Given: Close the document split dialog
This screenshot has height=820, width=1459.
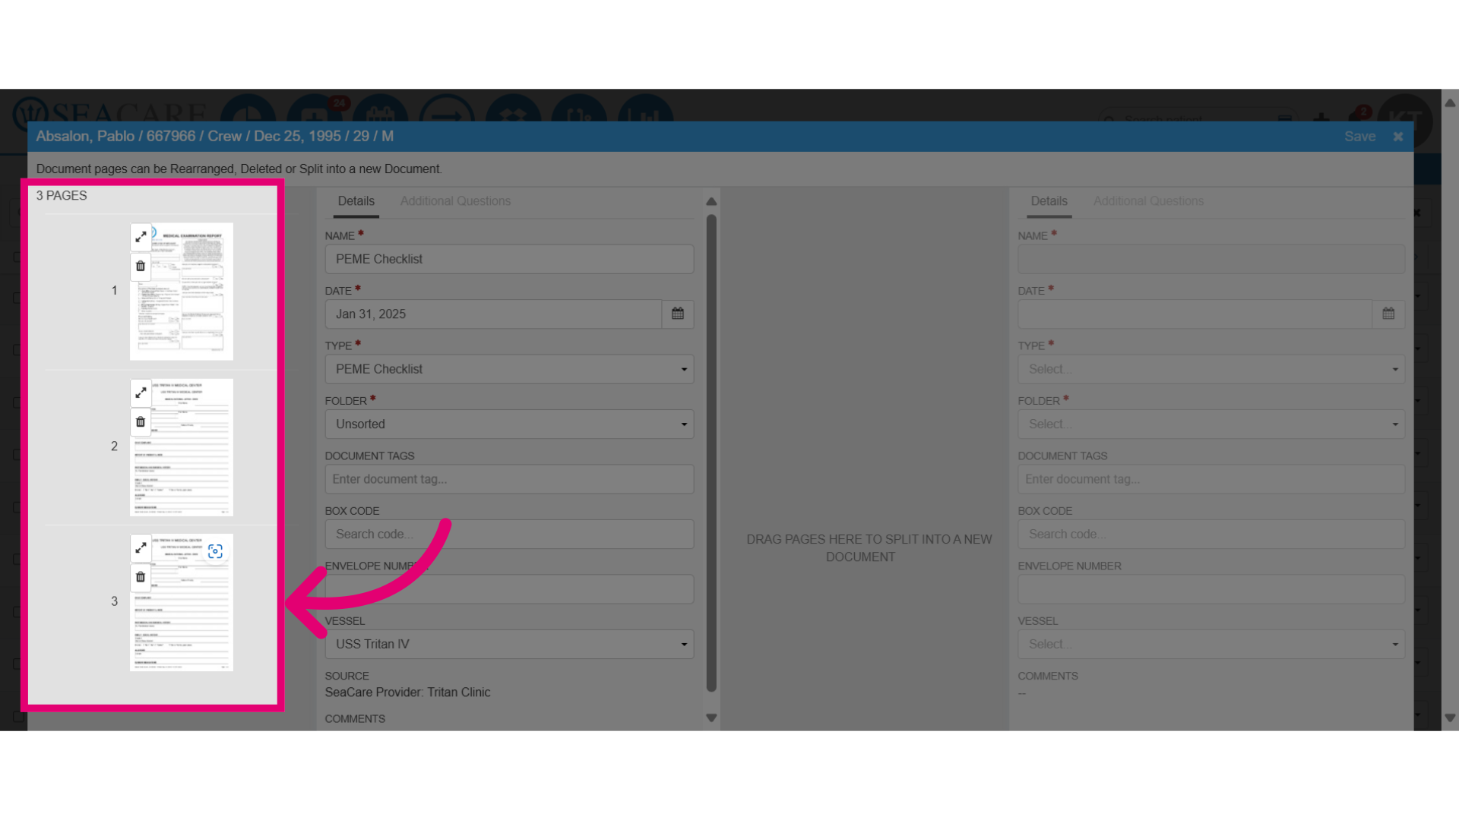Looking at the screenshot, I should point(1397,137).
